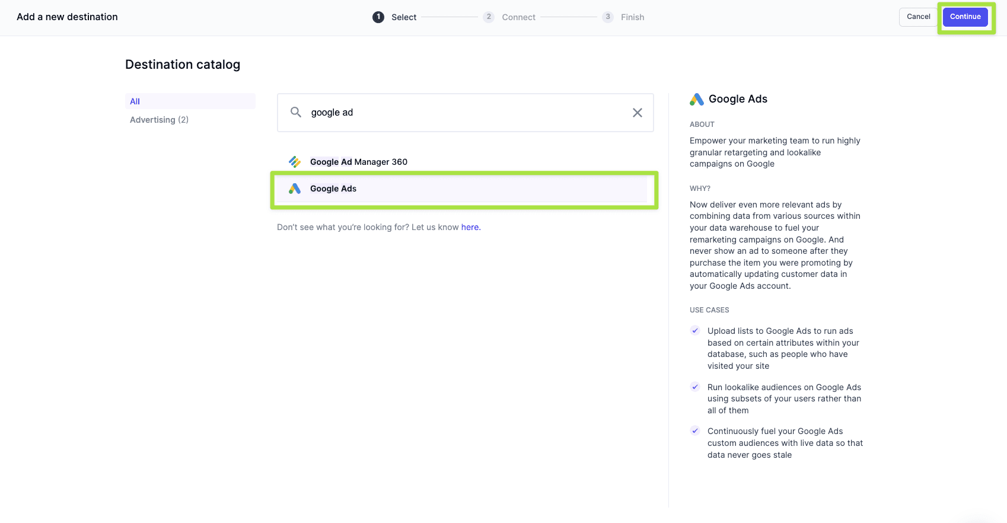Click checkmark beside "Run lookalike audiences"
This screenshot has width=1007, height=523.
[x=695, y=387]
